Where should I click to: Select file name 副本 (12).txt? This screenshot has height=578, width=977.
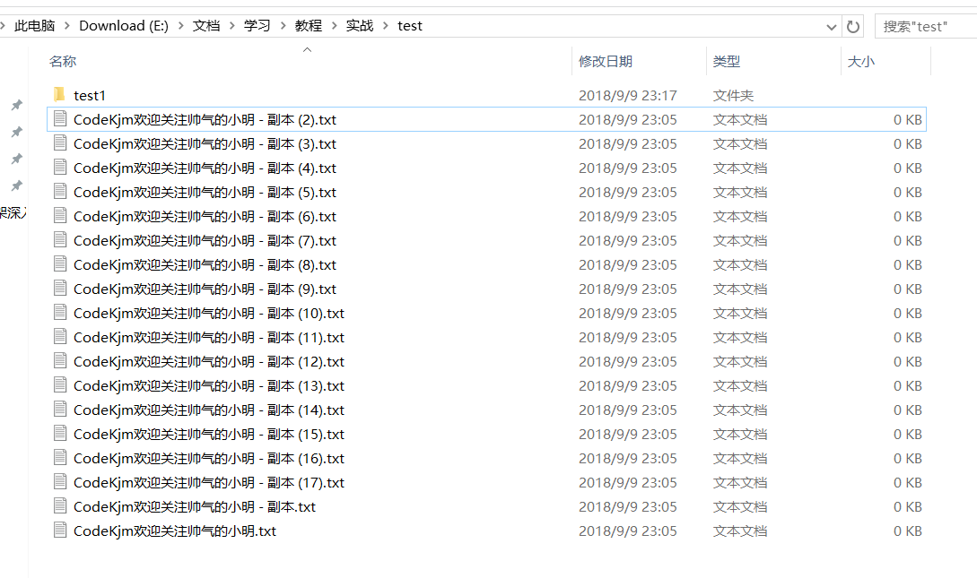coord(209,361)
